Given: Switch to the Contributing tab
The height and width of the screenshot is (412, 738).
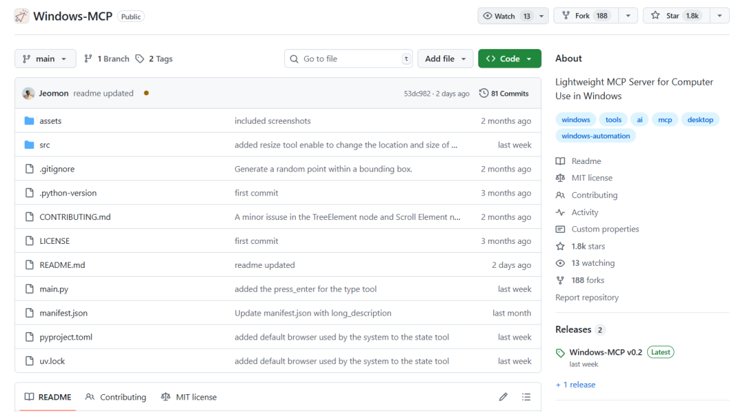Looking at the screenshot, I should pyautogui.click(x=116, y=397).
